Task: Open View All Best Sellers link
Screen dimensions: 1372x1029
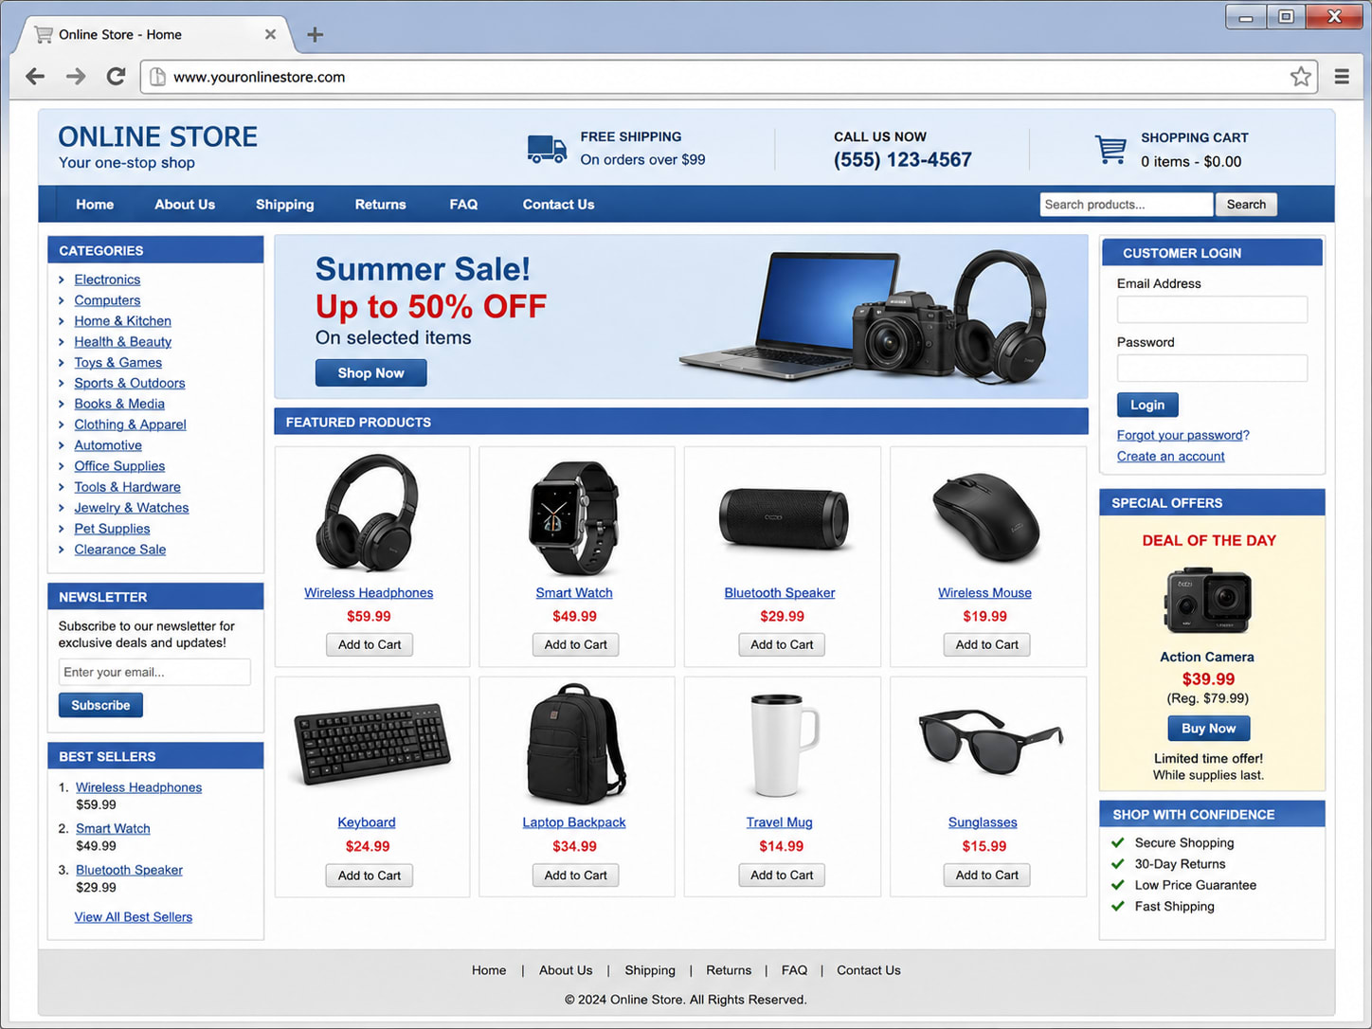Action: coord(134,917)
